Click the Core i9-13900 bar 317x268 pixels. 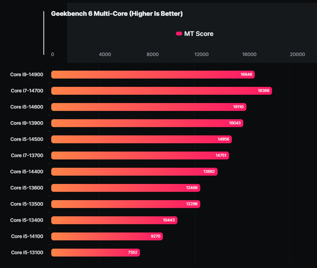click(x=147, y=123)
